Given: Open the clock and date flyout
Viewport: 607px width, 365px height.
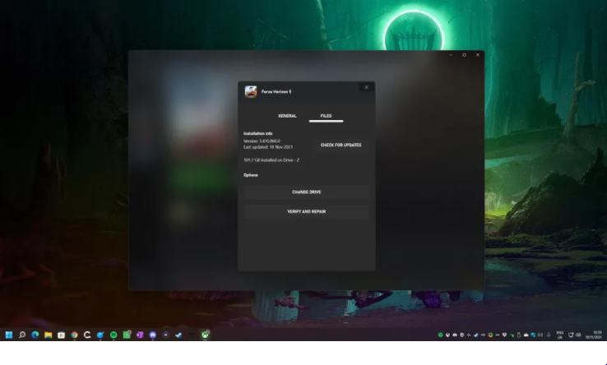Looking at the screenshot, I should click(x=594, y=335).
